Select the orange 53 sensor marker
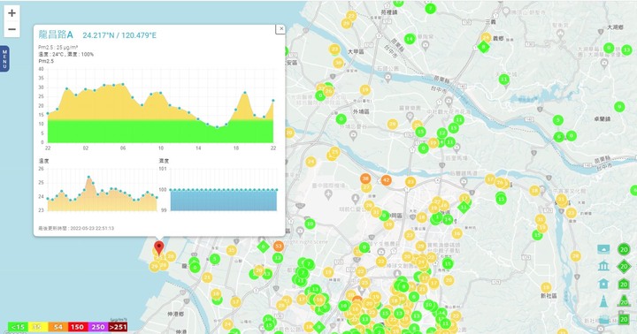637x334 pixels. [279, 246]
